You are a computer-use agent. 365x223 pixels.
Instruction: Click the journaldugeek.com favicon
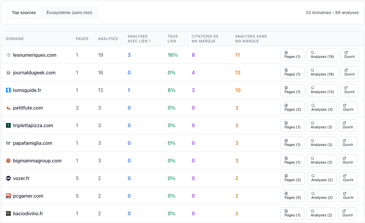point(8,73)
